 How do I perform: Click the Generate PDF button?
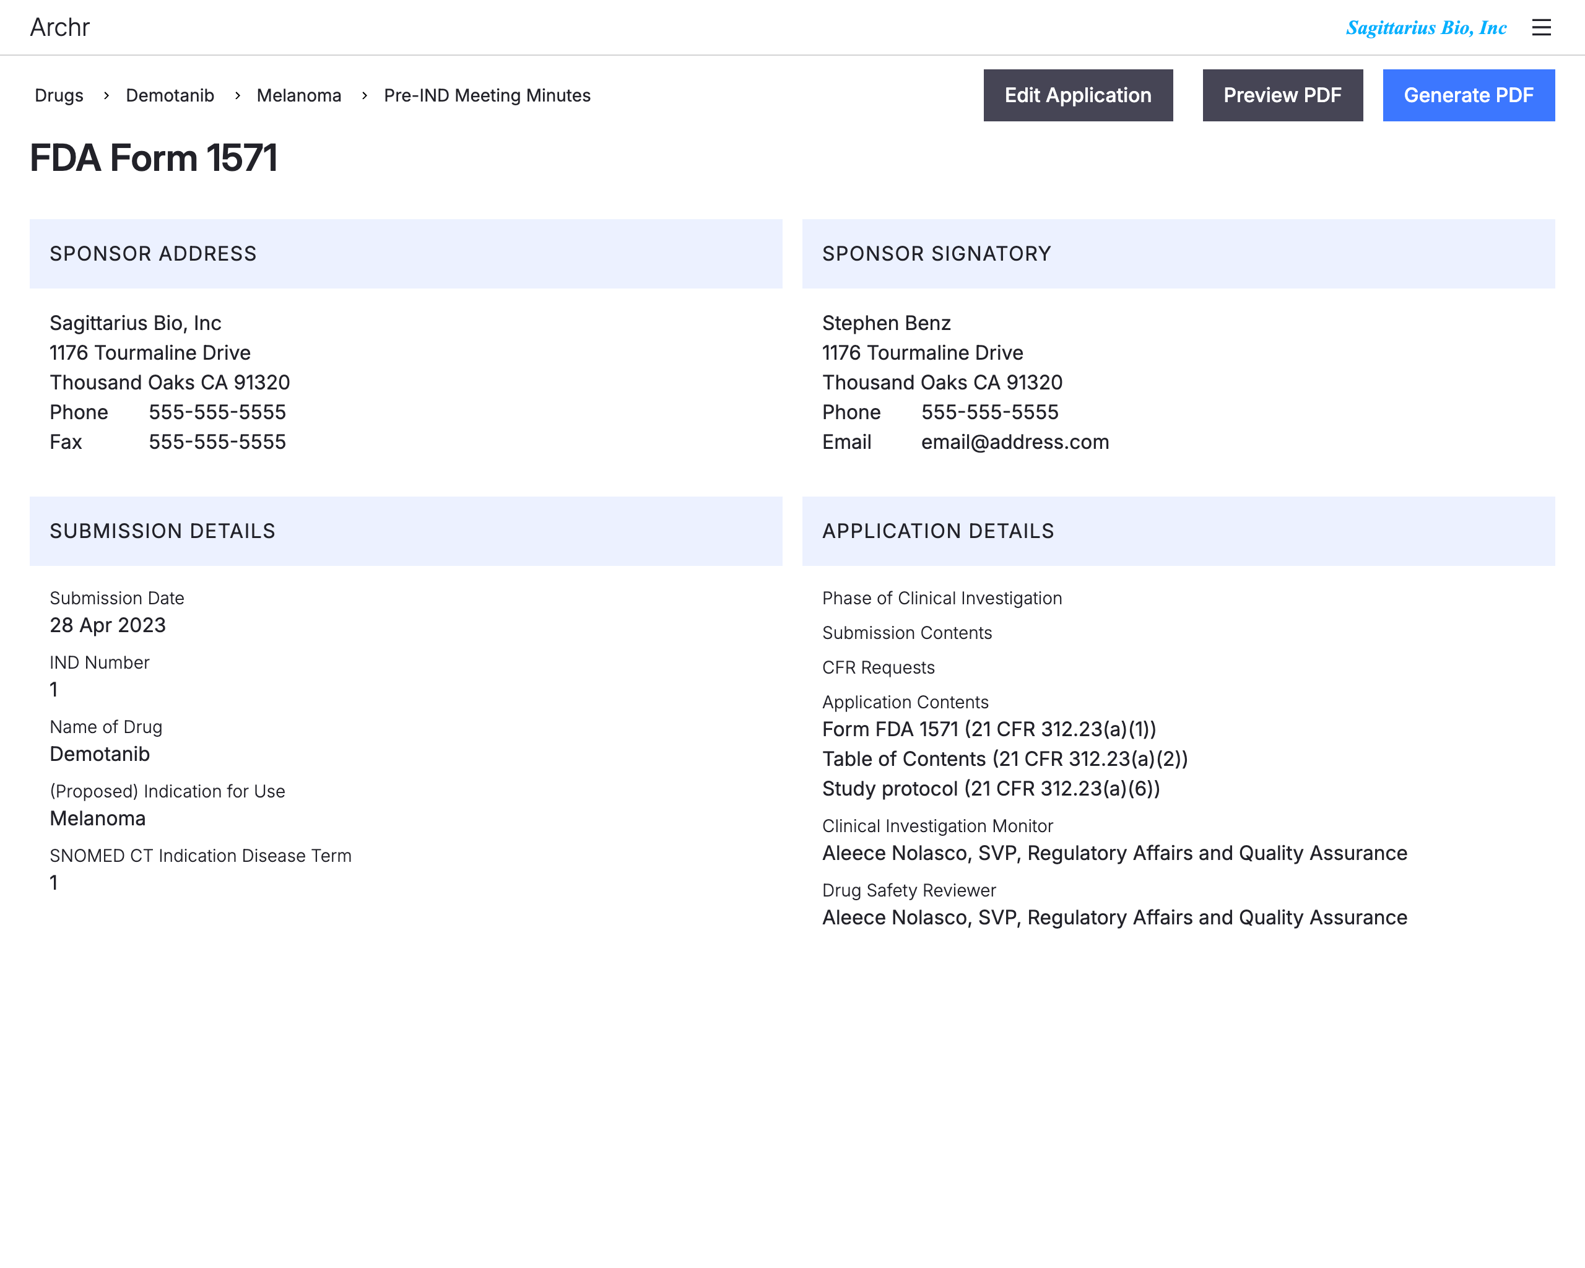(x=1467, y=95)
